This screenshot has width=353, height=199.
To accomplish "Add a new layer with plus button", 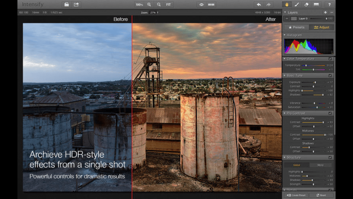I will pyautogui.click(x=325, y=13).
